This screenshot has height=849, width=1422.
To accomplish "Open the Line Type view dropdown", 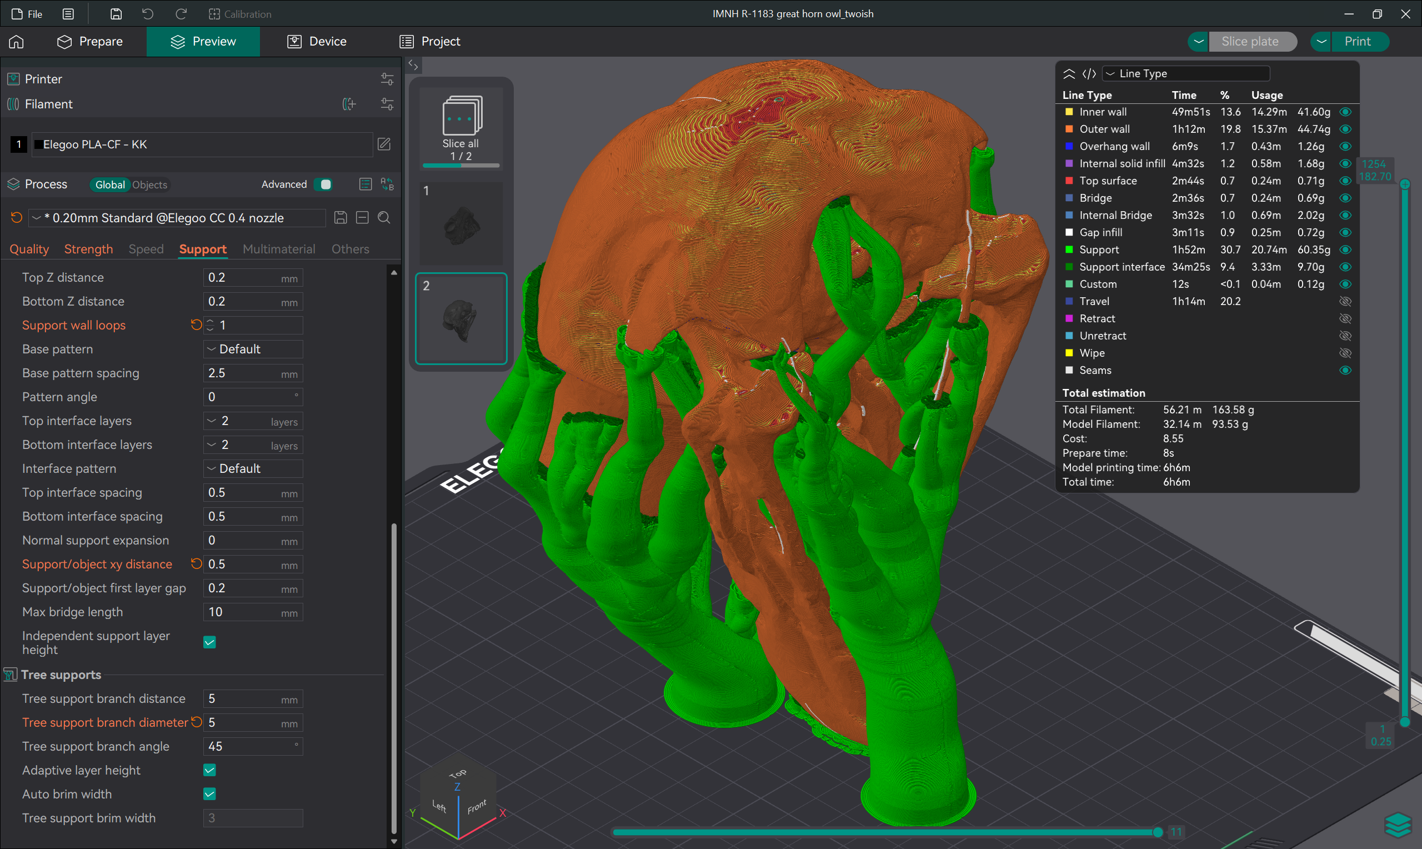I will pyautogui.click(x=1186, y=73).
